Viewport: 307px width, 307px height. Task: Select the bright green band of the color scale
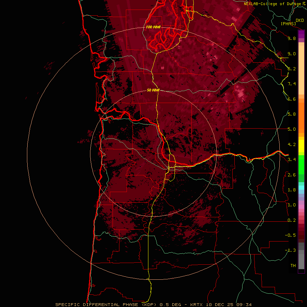301,164
